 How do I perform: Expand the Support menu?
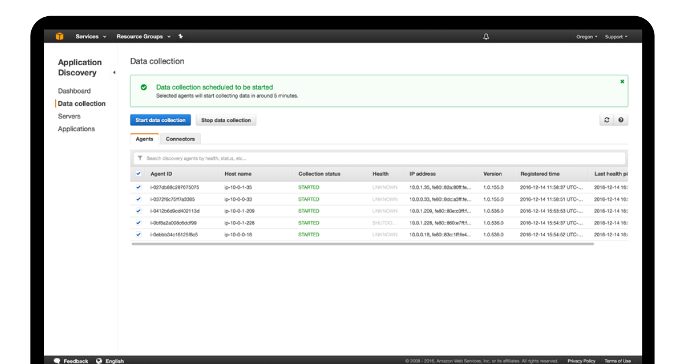(x=615, y=36)
